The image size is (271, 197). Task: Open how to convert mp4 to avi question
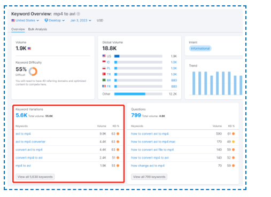point(150,158)
